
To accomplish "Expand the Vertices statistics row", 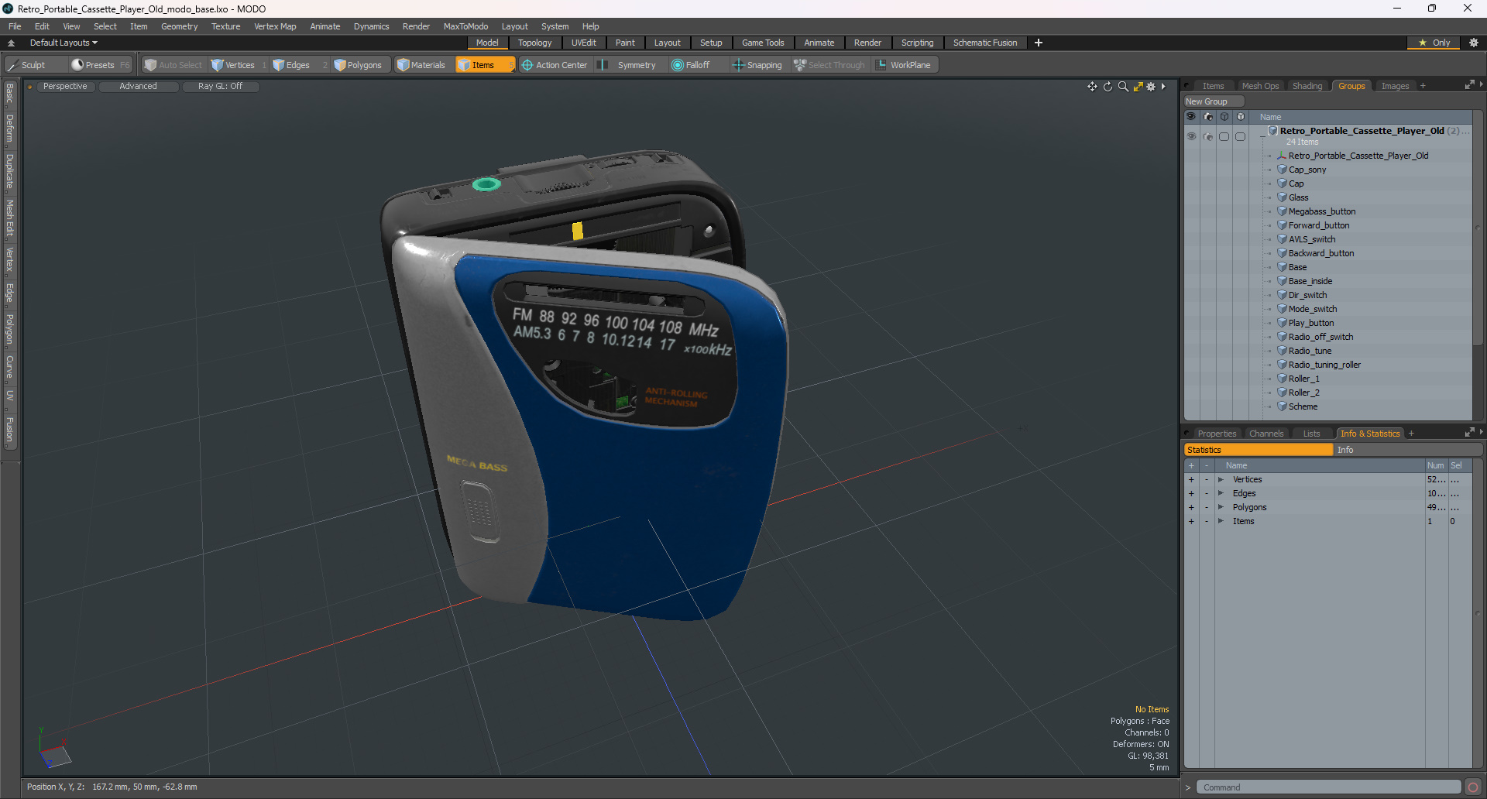I will point(1221,479).
